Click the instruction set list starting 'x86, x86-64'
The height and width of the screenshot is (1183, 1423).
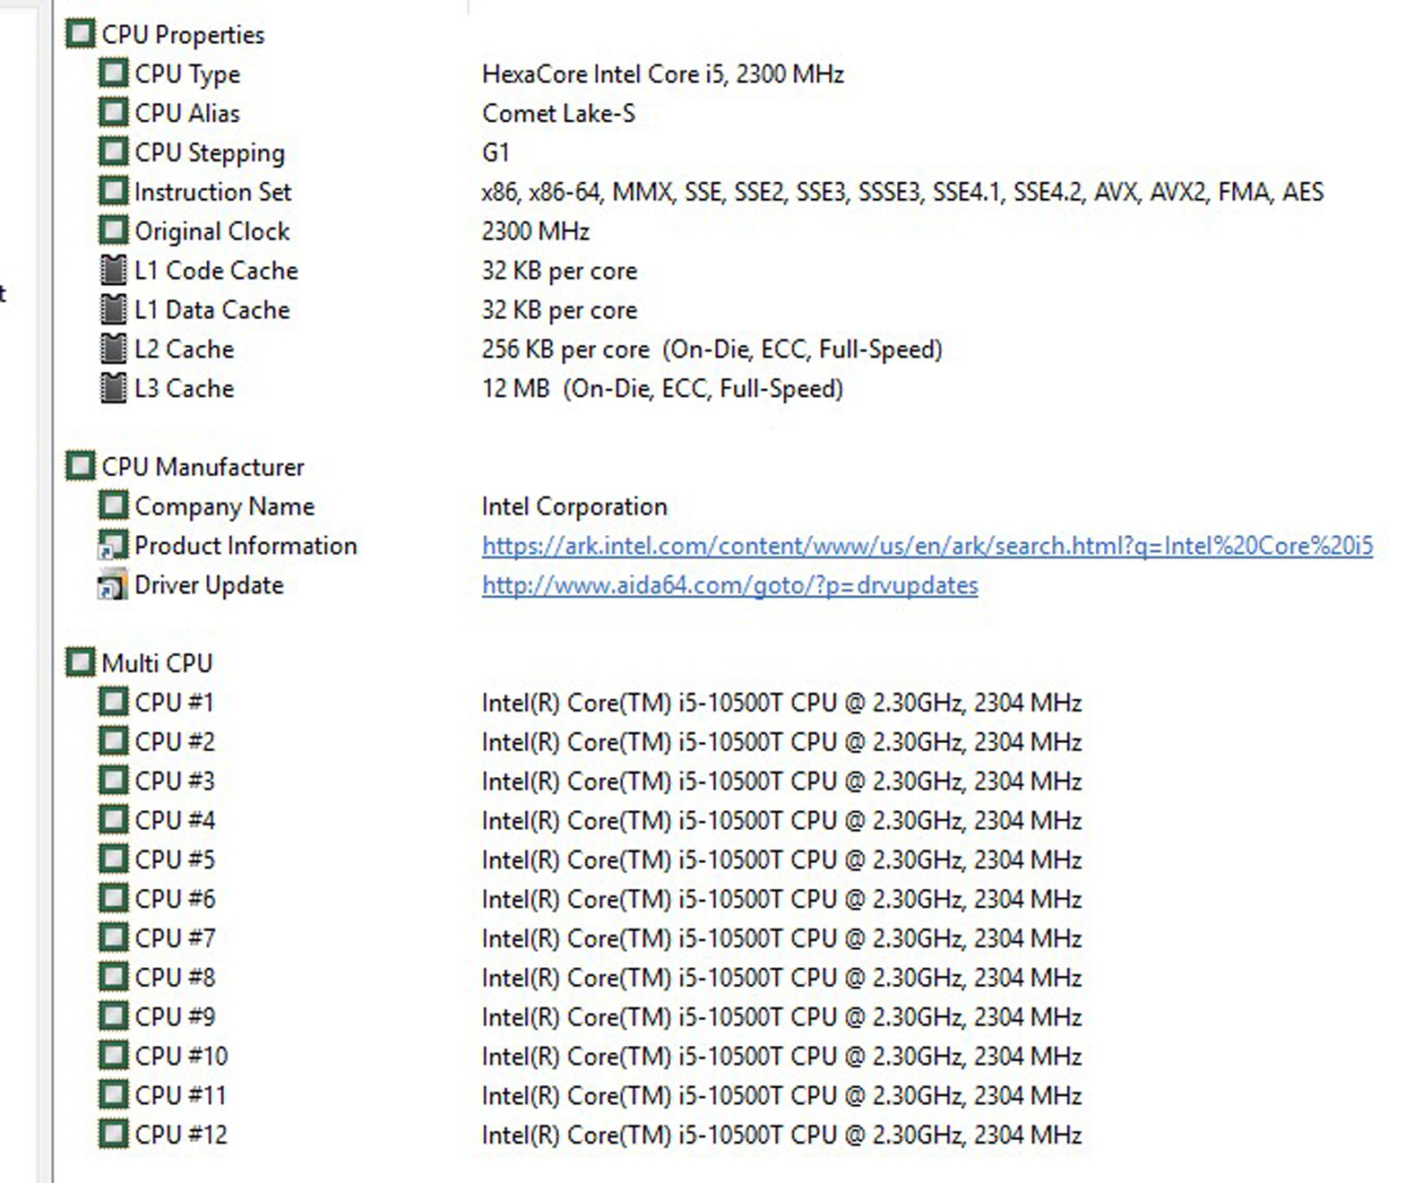tap(902, 192)
